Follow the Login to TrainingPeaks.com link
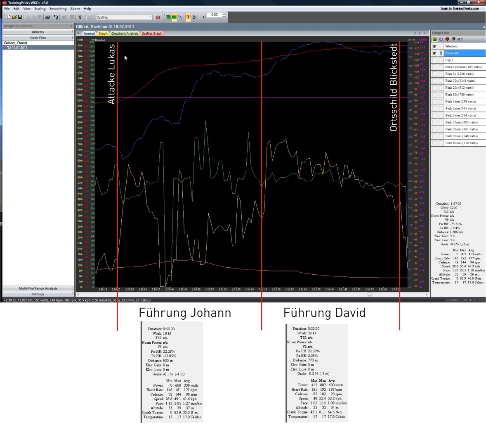The height and width of the screenshot is (423, 486). pyautogui.click(x=460, y=8)
